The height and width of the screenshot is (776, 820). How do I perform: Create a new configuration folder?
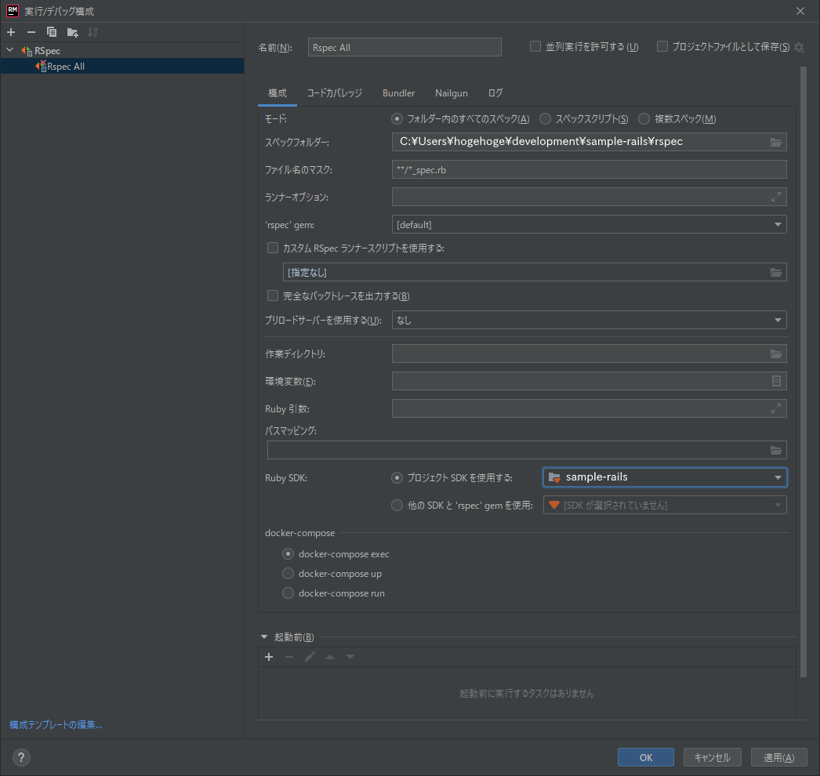click(73, 32)
